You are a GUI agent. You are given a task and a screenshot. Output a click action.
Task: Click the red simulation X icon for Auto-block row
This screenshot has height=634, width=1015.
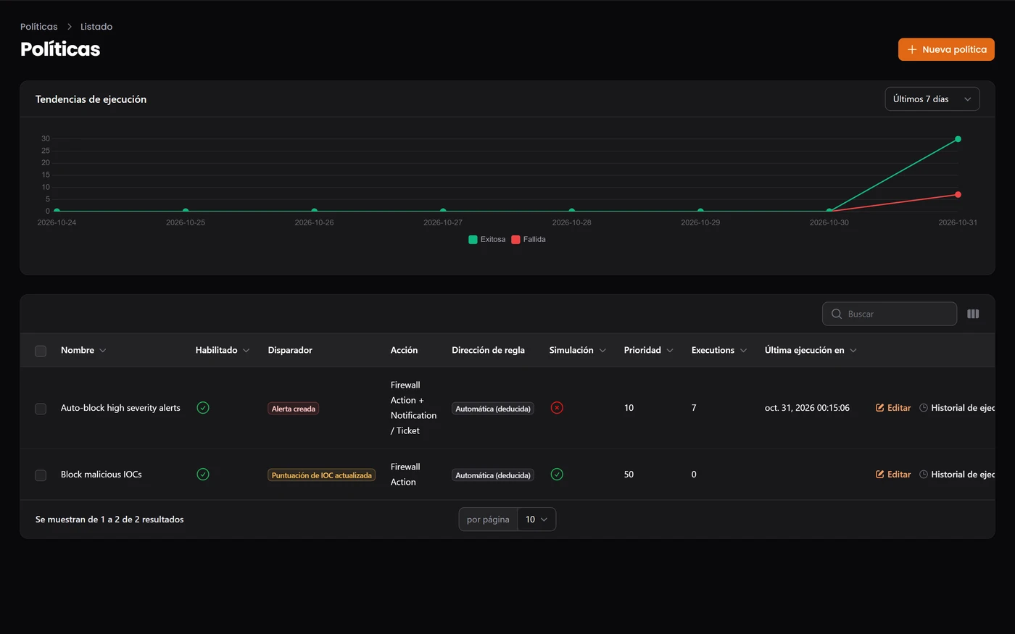click(557, 408)
